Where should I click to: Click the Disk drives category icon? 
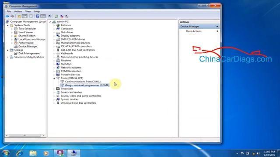coord(58,32)
